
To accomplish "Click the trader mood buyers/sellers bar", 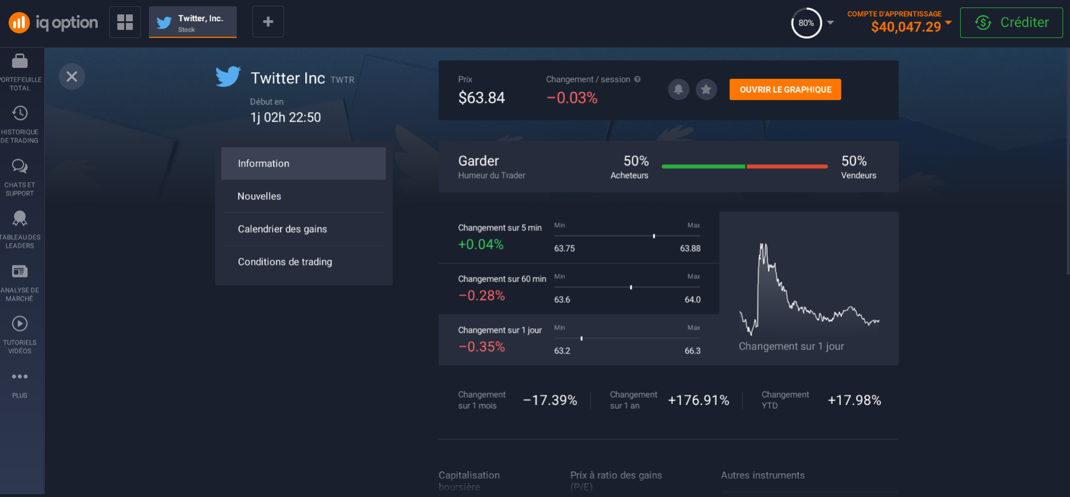I will 745,167.
